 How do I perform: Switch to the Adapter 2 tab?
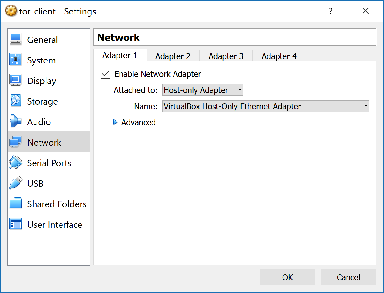[173, 56]
